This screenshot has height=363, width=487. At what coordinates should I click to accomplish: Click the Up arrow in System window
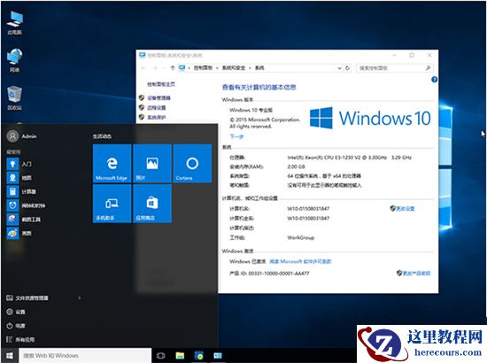[x=173, y=67]
